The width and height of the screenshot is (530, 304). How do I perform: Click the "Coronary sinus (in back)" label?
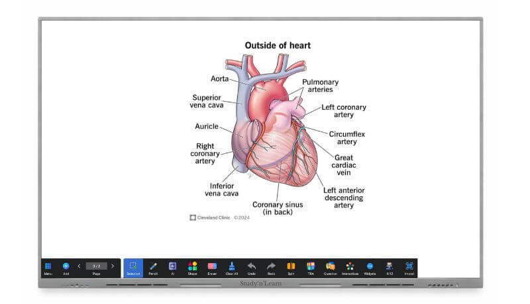278,208
